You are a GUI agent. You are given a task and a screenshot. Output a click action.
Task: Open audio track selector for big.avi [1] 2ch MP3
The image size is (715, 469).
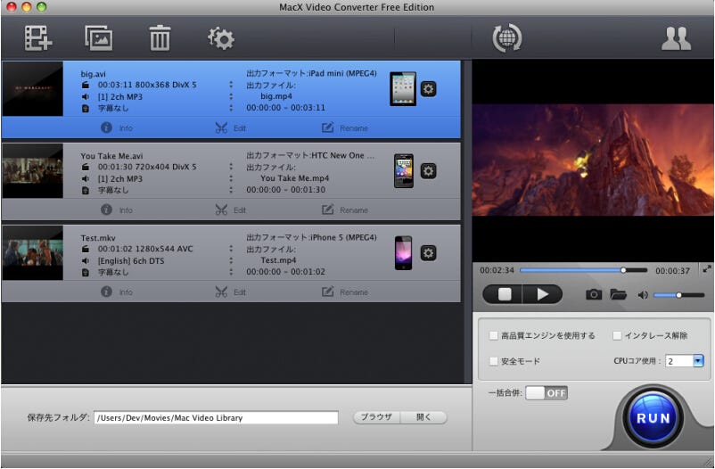point(231,96)
